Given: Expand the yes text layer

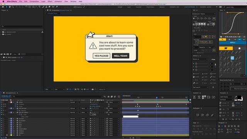Looking at the screenshot, I should [x=9, y=119].
